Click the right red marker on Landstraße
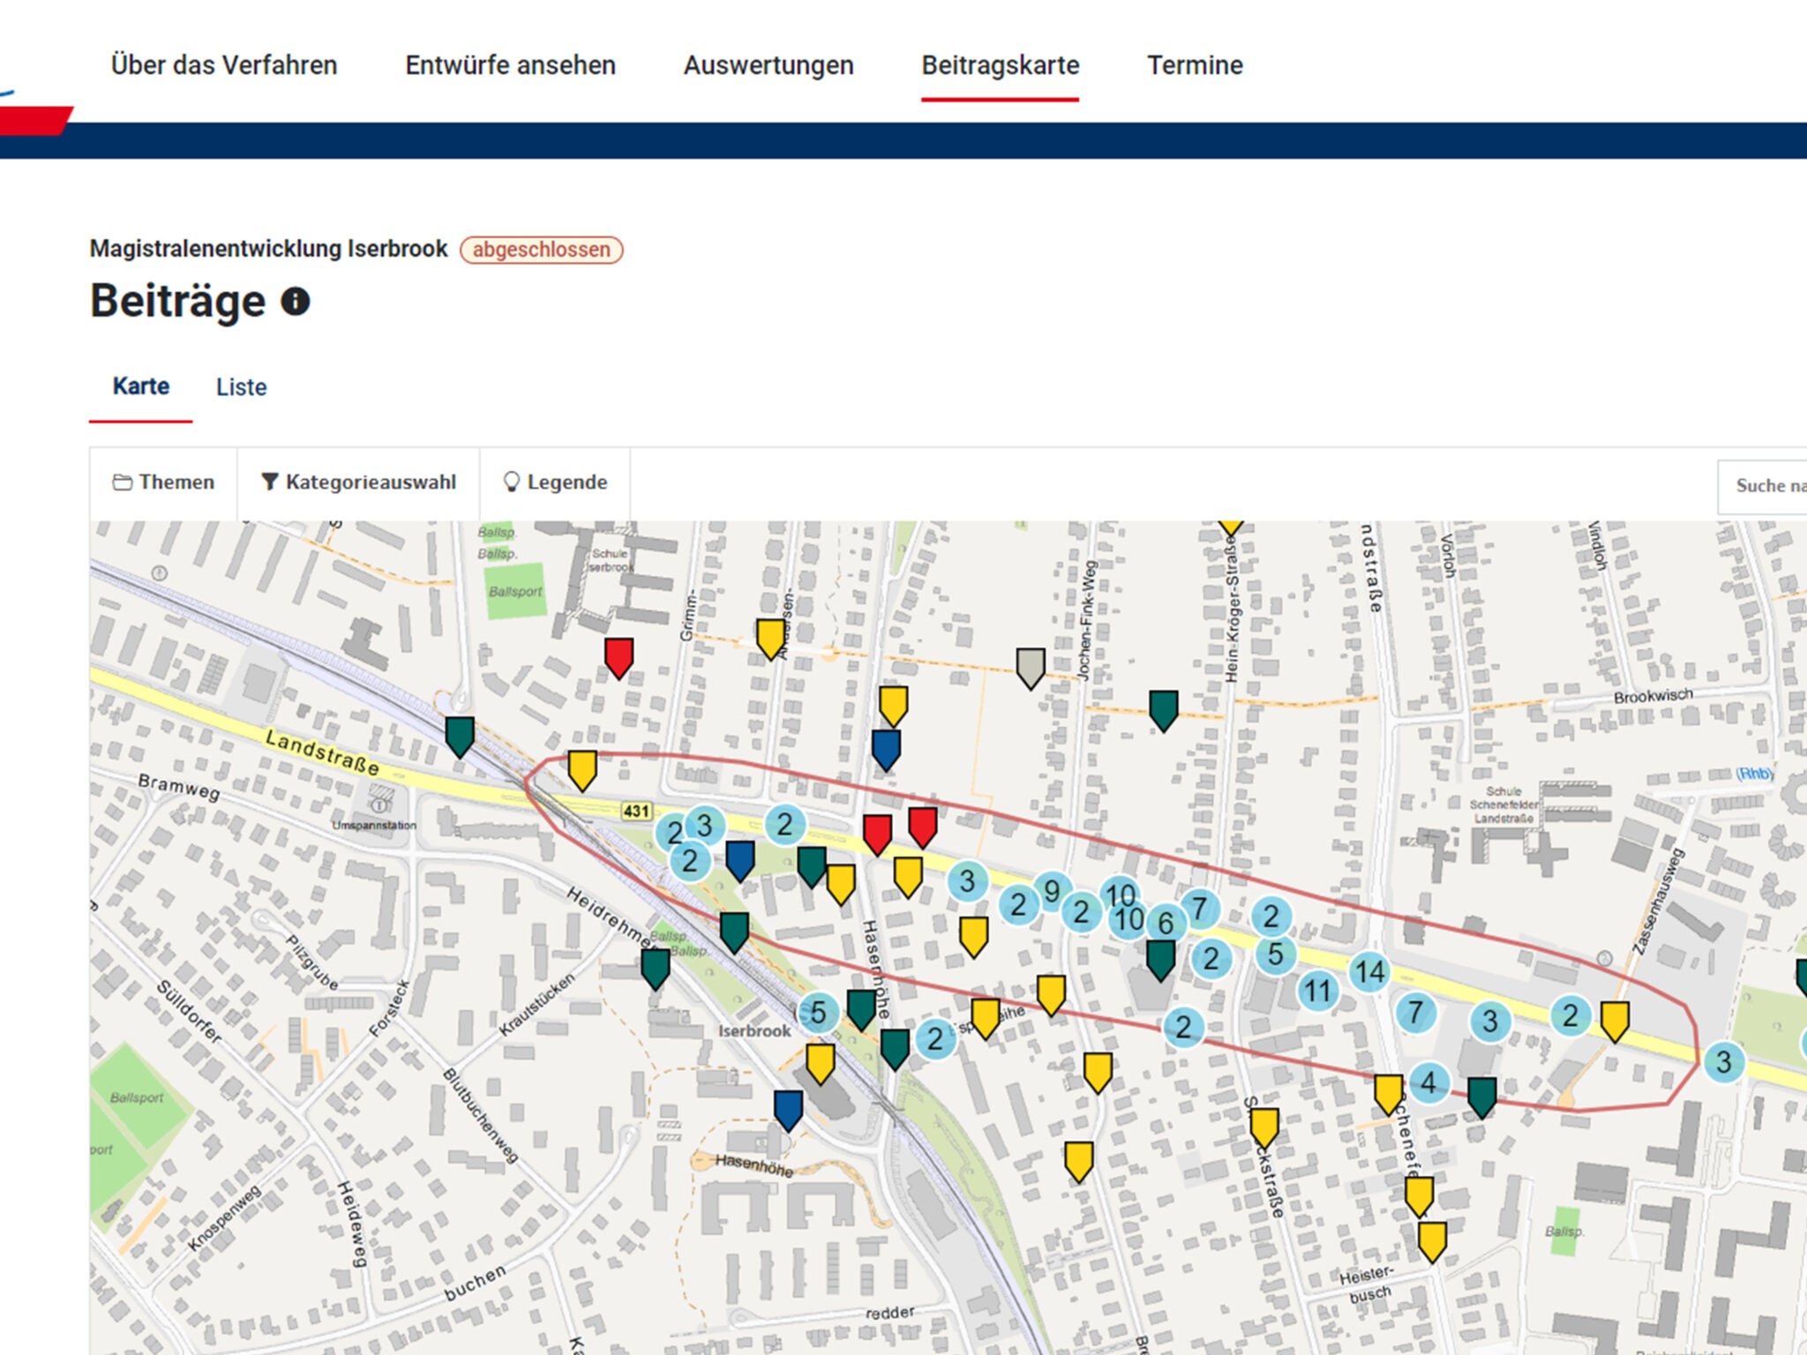 pyautogui.click(x=922, y=827)
